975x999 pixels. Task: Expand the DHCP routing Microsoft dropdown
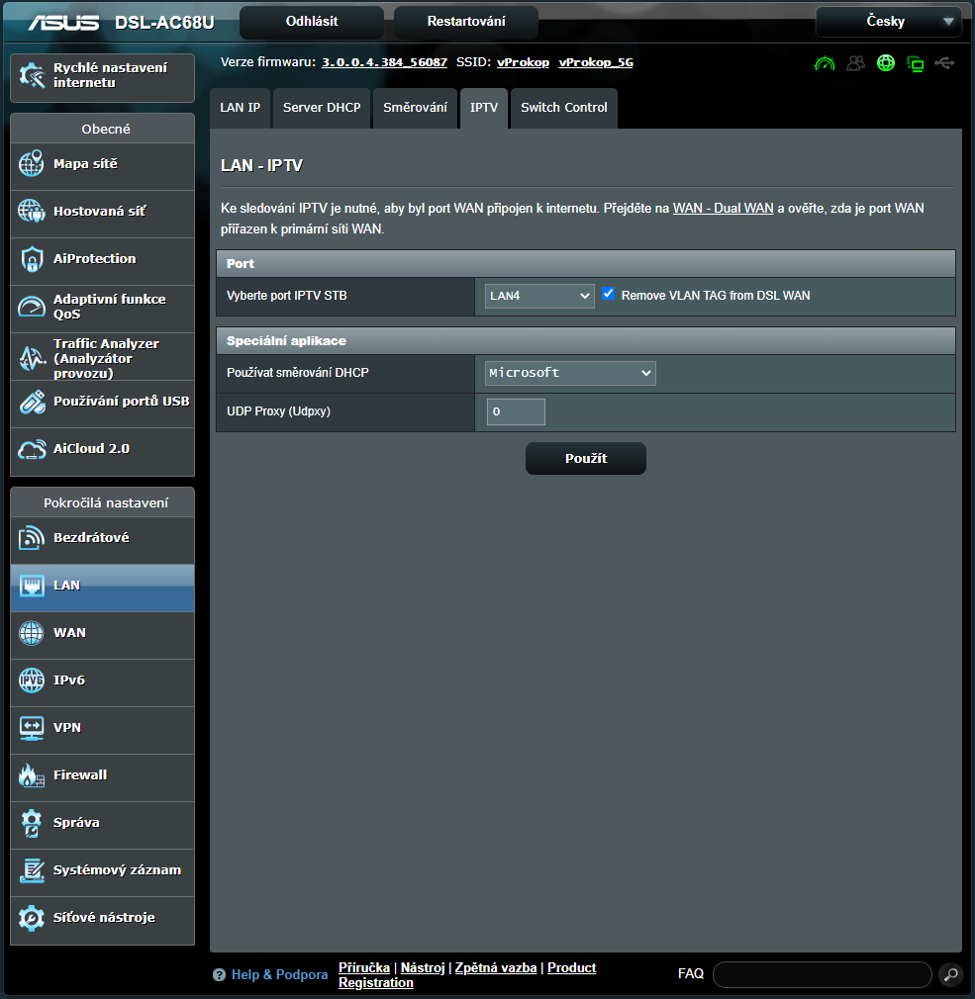(x=570, y=373)
